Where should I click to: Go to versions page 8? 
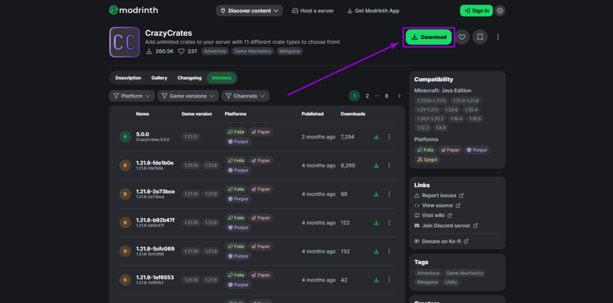tap(387, 96)
